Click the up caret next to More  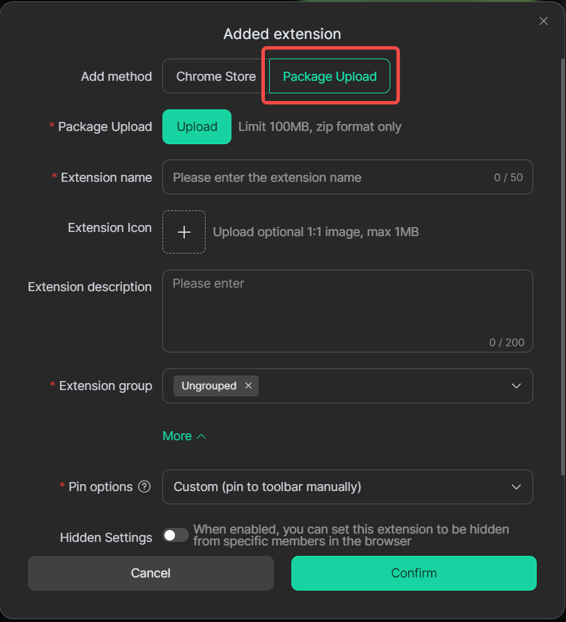(x=201, y=436)
